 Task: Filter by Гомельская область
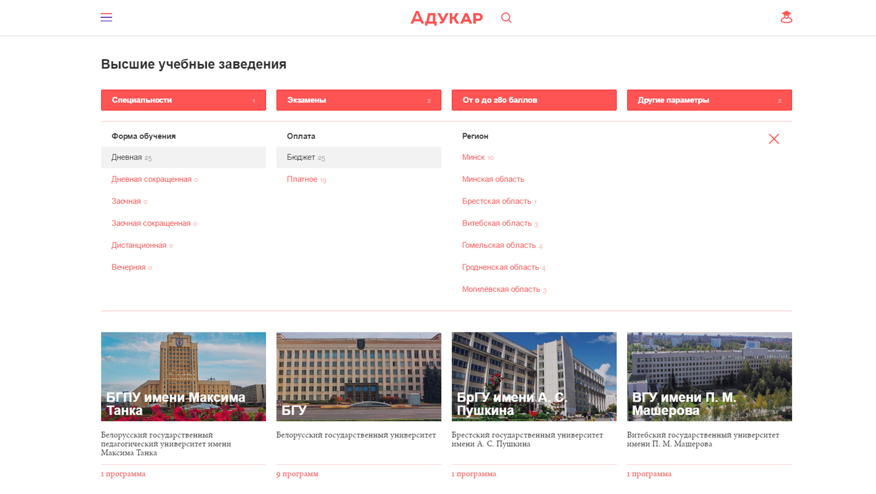tap(502, 245)
